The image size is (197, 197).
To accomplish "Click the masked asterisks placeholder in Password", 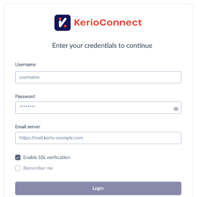I will [x=27, y=107].
